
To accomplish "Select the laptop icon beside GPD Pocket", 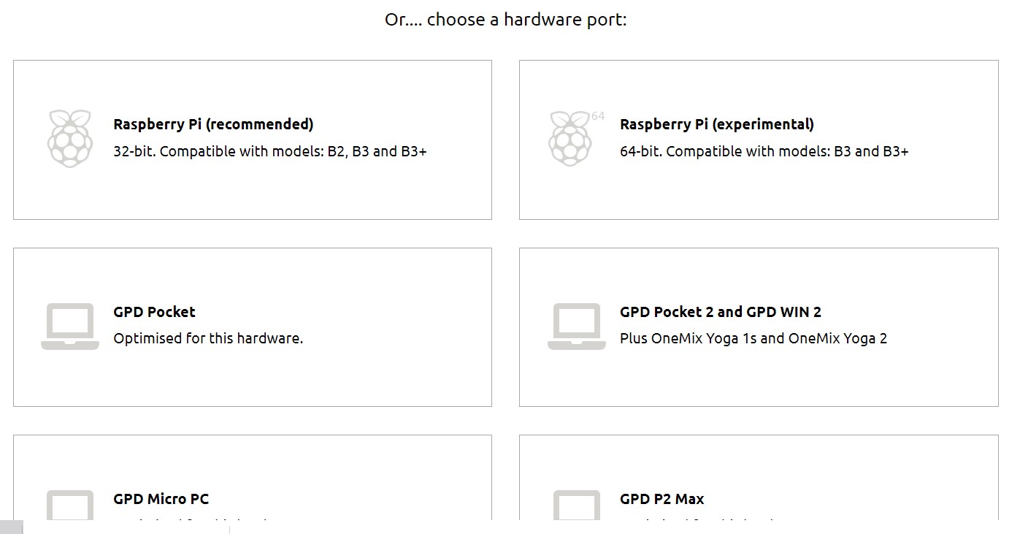I will pos(70,326).
